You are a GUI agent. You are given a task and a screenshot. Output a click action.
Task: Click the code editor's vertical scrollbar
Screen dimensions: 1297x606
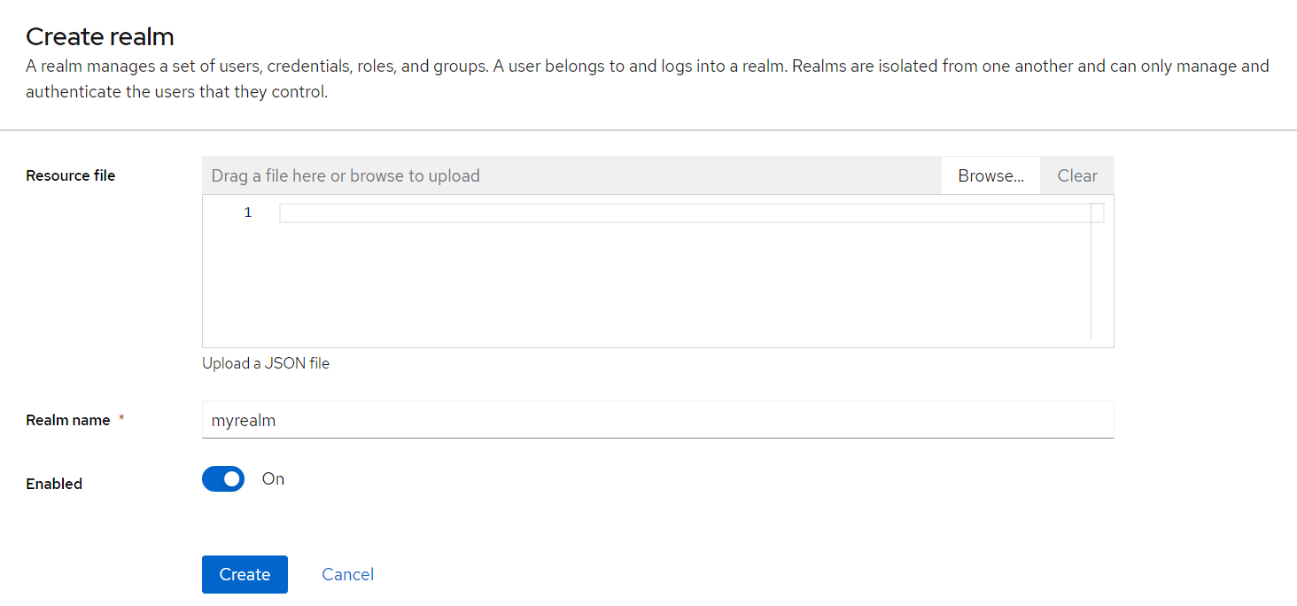pyautogui.click(x=1098, y=275)
